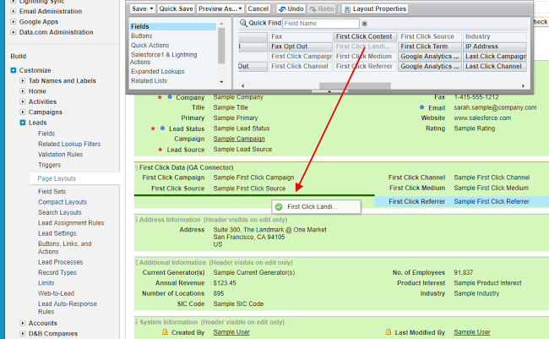Click the IP Address palette field
This screenshot has height=339, width=549.
click(495, 46)
